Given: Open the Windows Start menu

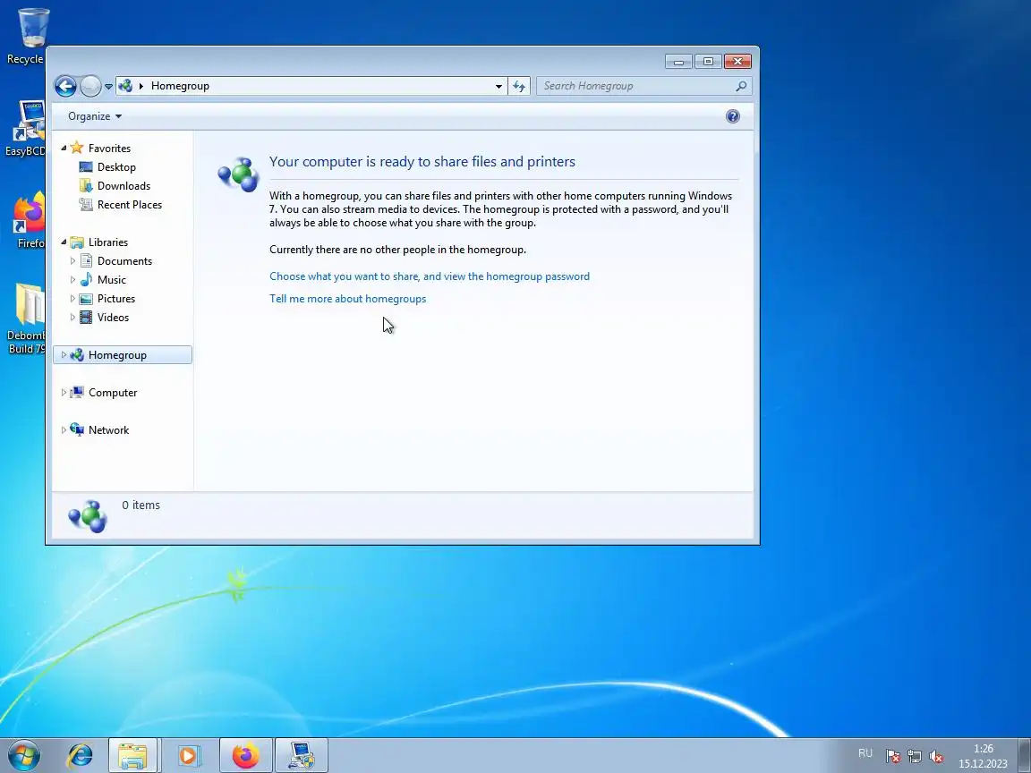Looking at the screenshot, I should 23,755.
